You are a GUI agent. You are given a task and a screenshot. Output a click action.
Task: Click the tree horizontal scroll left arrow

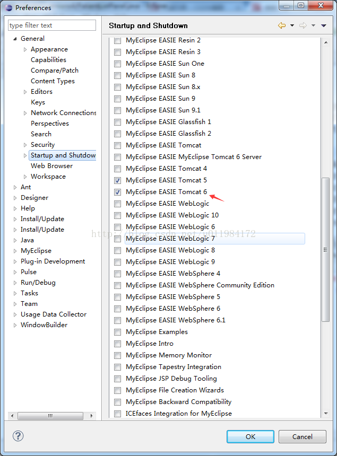point(12,416)
